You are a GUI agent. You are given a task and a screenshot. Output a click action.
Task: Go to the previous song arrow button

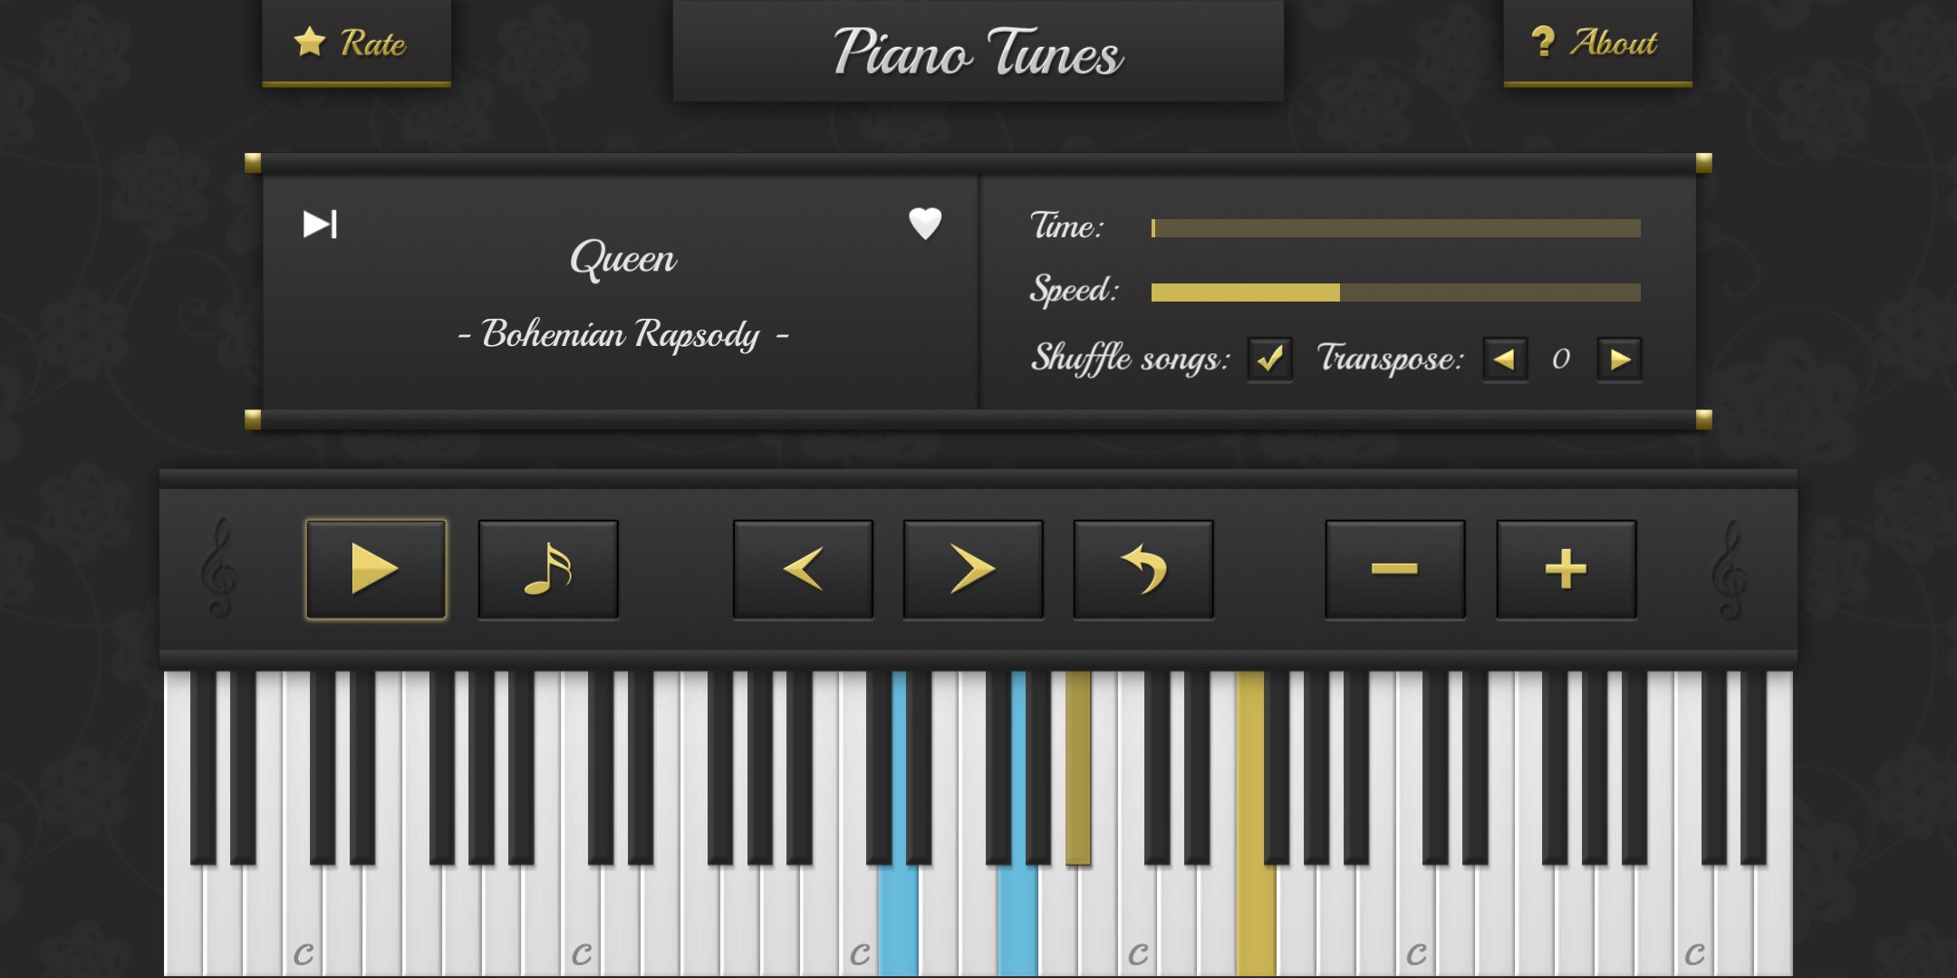click(x=803, y=570)
